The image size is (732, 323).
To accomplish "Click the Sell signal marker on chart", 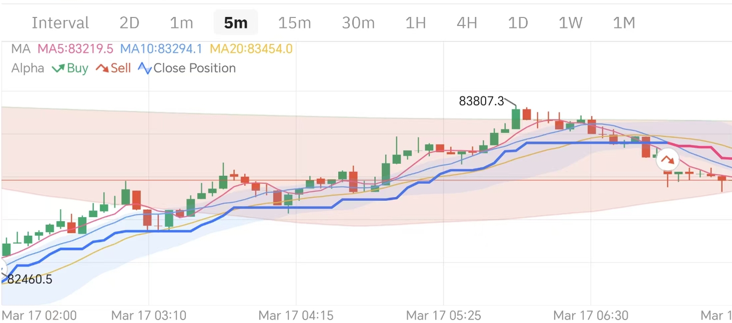I will pos(667,161).
